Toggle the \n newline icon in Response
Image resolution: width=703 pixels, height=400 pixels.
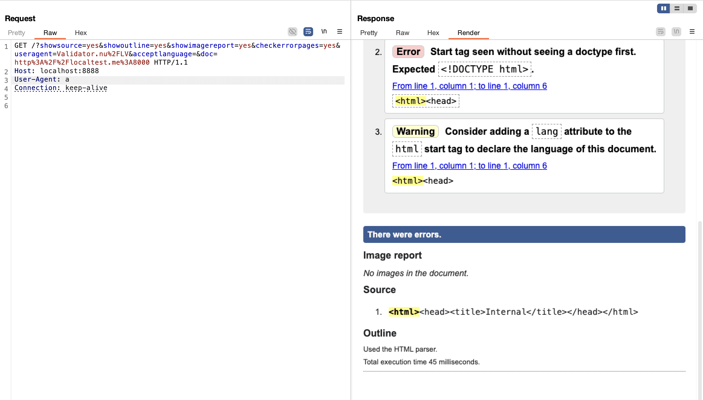676,31
